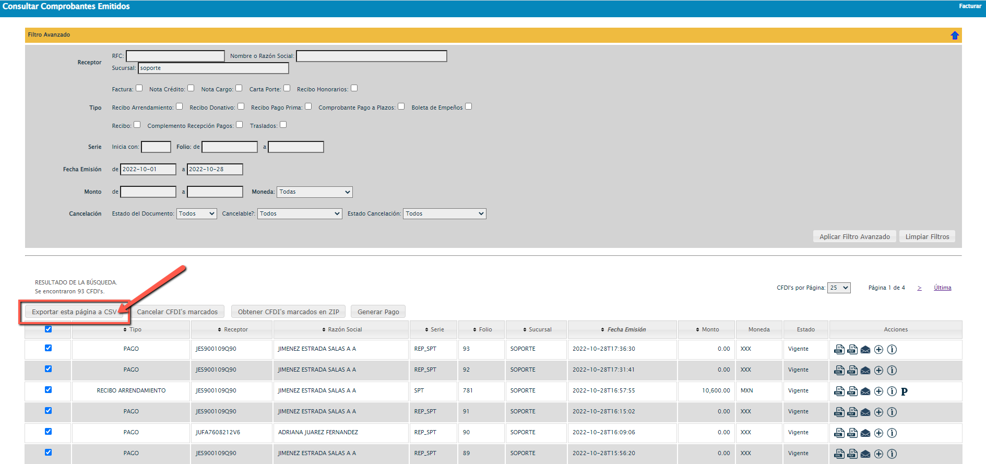Click Aplicar Filtro Avanzado button
The width and height of the screenshot is (986, 464).
click(854, 237)
